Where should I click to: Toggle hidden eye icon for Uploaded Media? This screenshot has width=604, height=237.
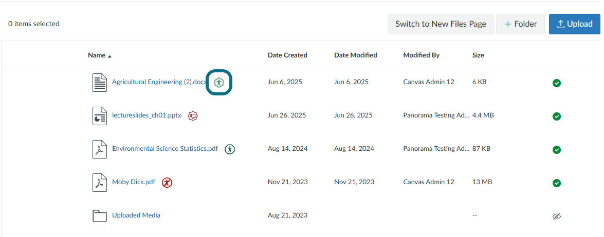point(556,216)
